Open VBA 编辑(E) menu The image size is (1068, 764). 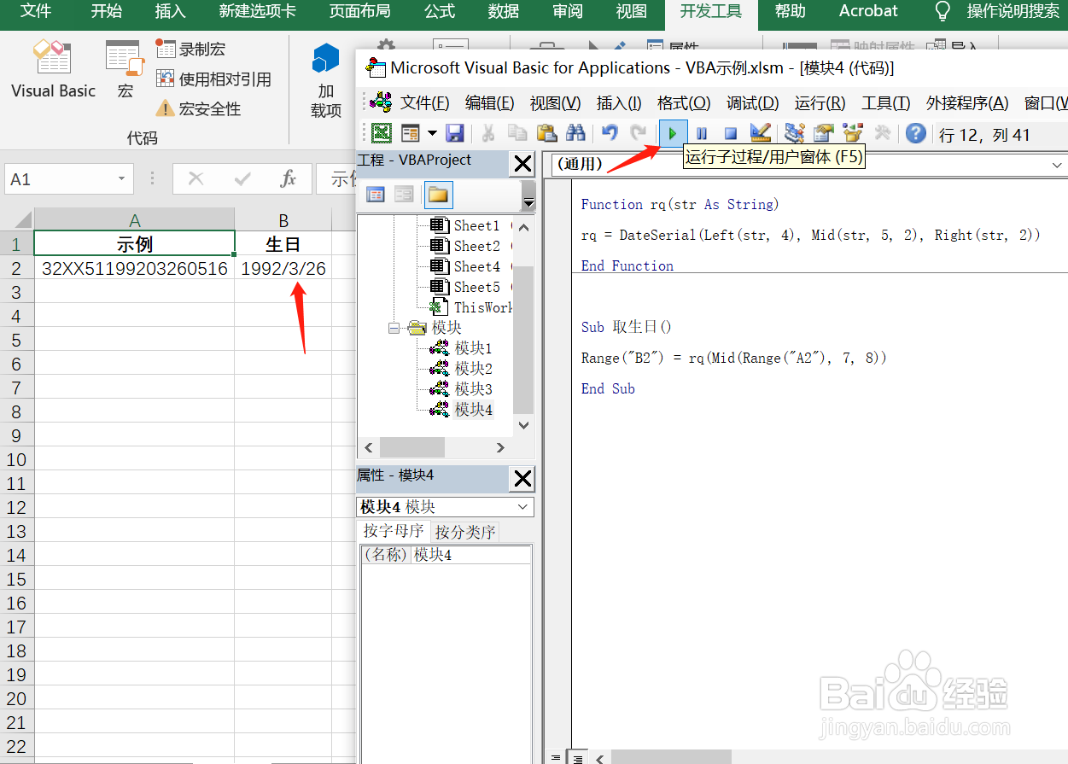pos(489,103)
